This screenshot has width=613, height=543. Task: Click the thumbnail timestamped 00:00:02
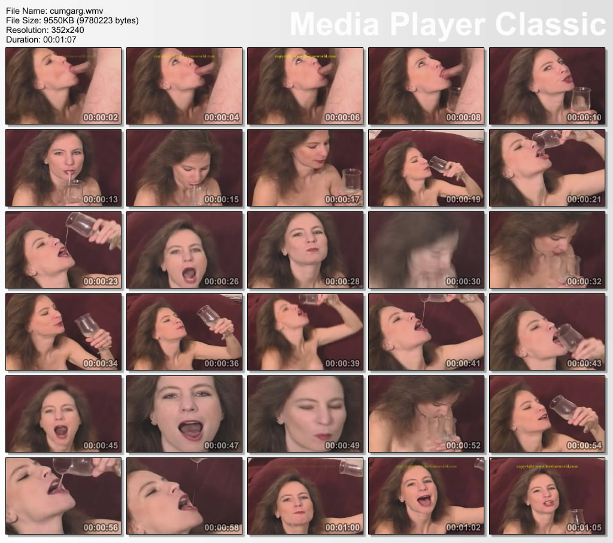(63, 86)
